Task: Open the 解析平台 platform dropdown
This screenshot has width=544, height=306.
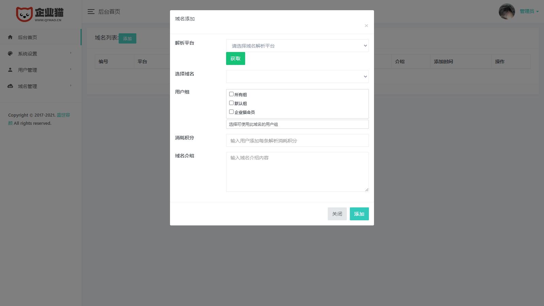Action: point(297,46)
